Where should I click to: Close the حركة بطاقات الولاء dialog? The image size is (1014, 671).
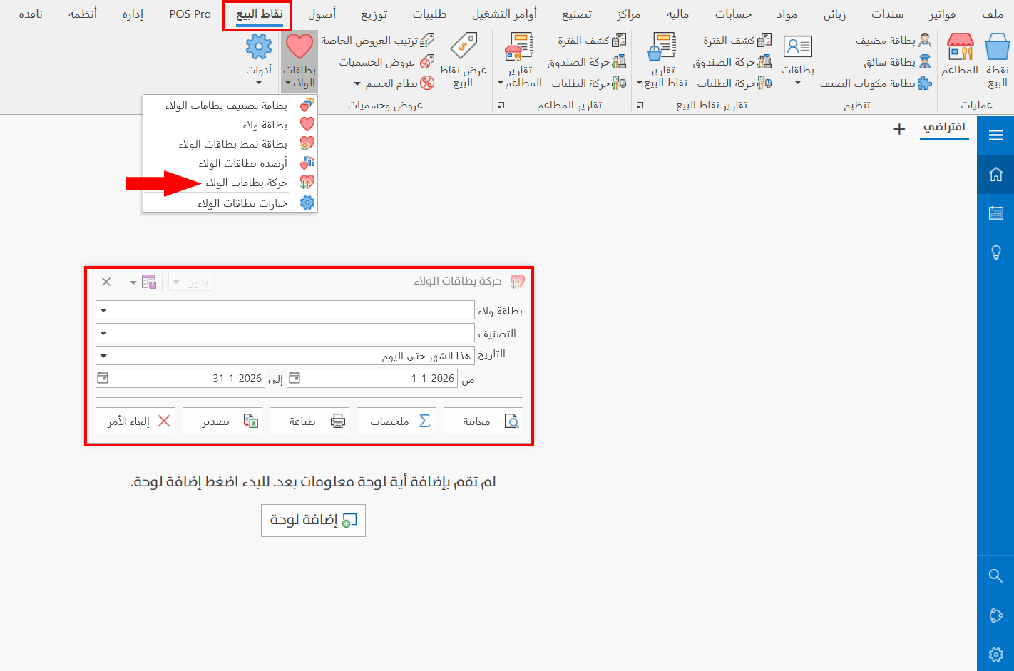click(106, 282)
